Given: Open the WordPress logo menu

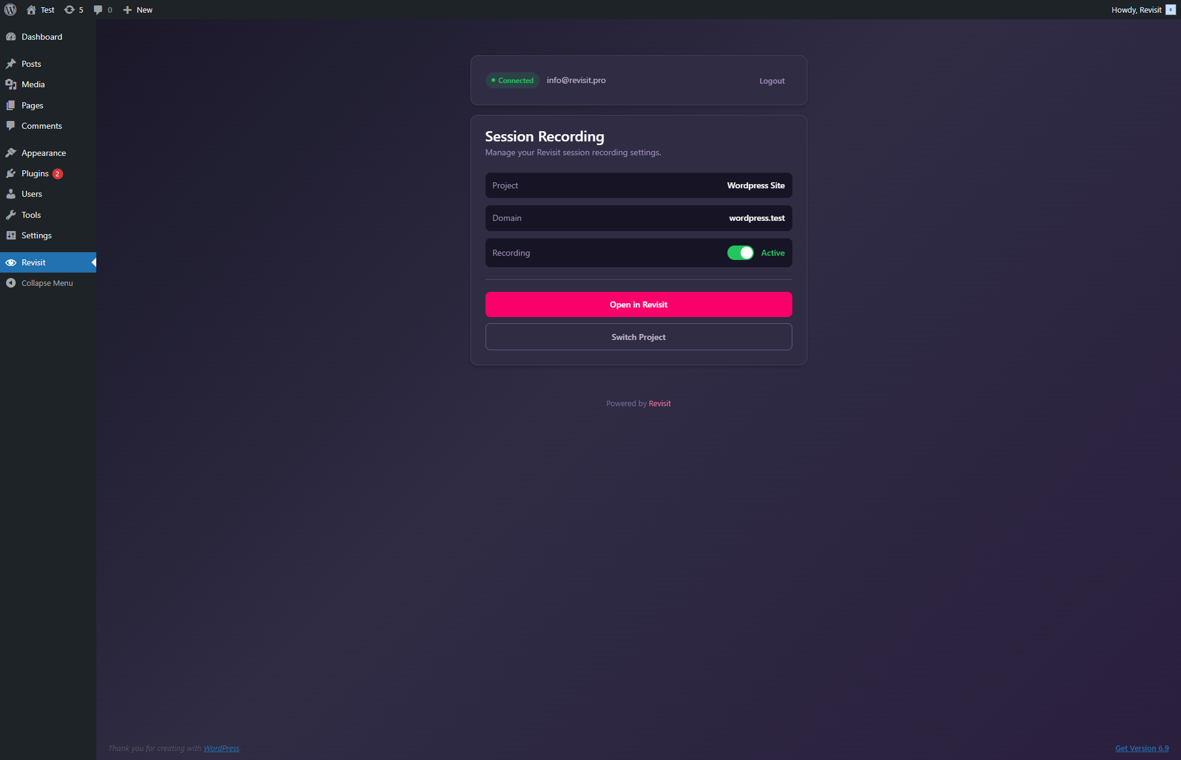Looking at the screenshot, I should tap(10, 10).
